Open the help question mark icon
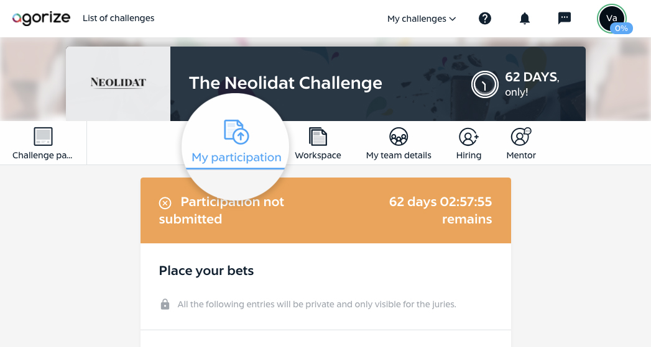 tap(484, 18)
